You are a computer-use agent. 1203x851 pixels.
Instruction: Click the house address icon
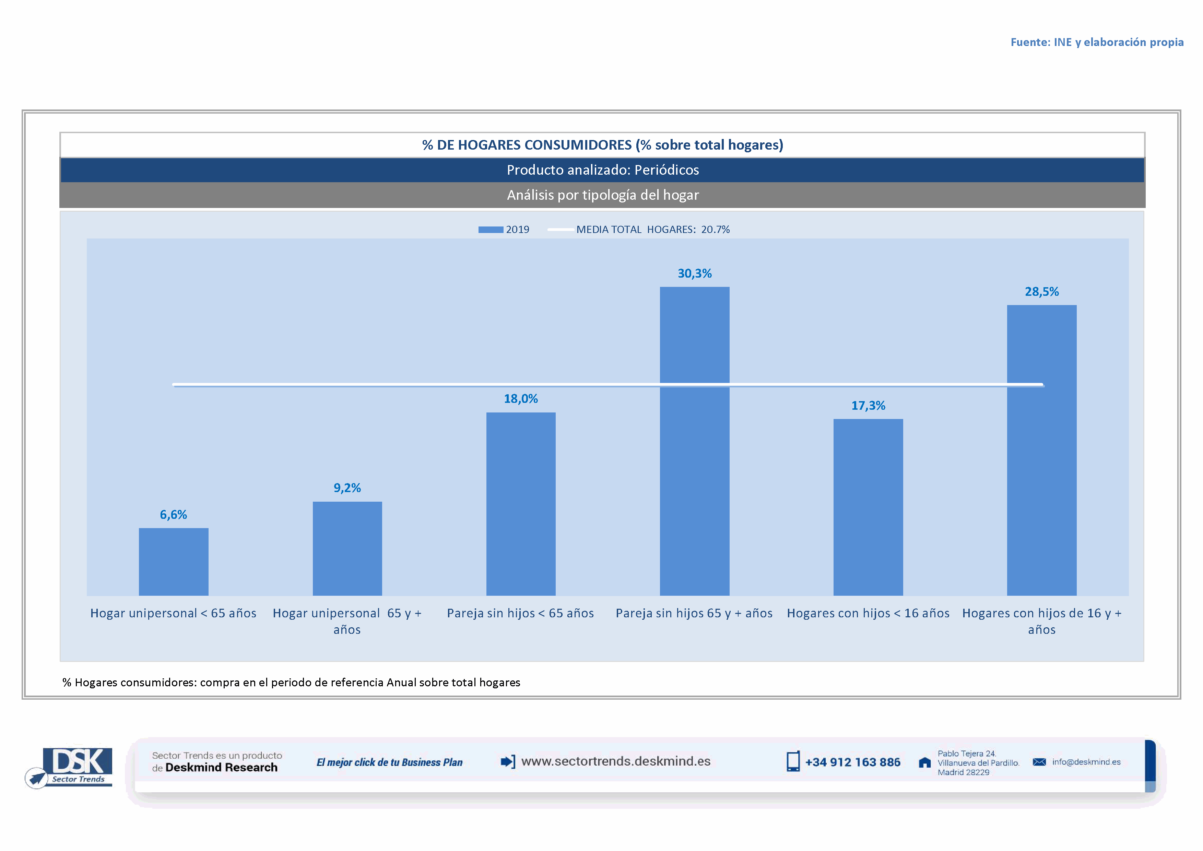tap(925, 762)
